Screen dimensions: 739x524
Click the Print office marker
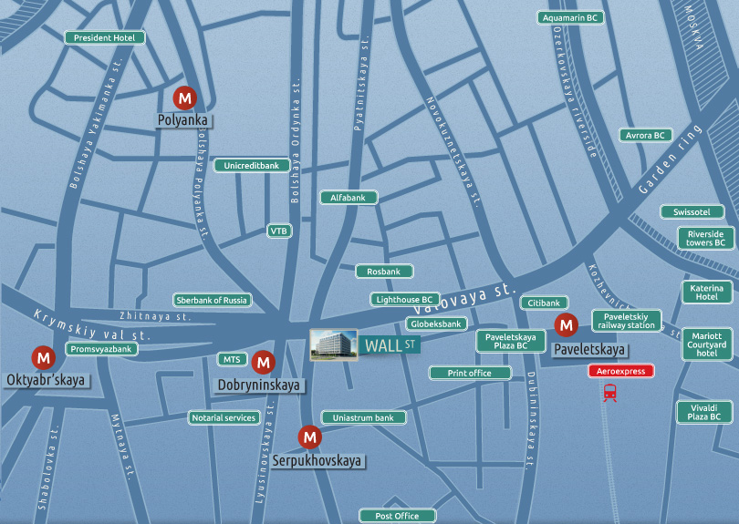click(x=470, y=374)
